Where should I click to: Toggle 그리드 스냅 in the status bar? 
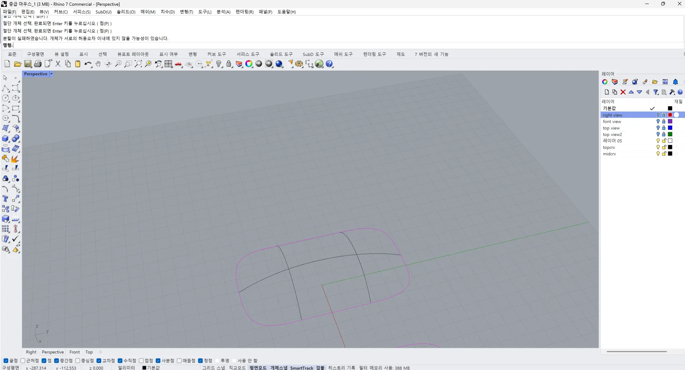(214, 367)
